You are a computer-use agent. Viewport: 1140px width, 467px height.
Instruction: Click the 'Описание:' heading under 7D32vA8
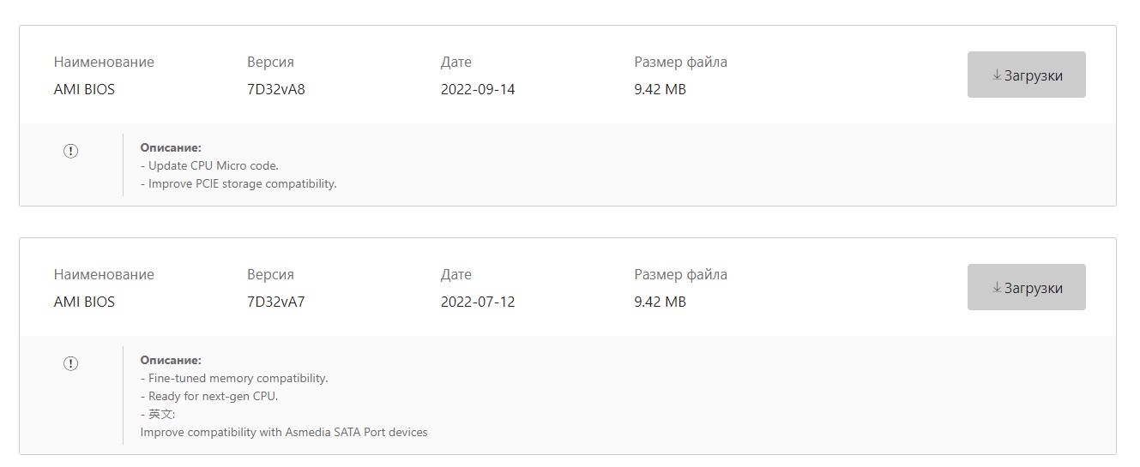tap(171, 147)
